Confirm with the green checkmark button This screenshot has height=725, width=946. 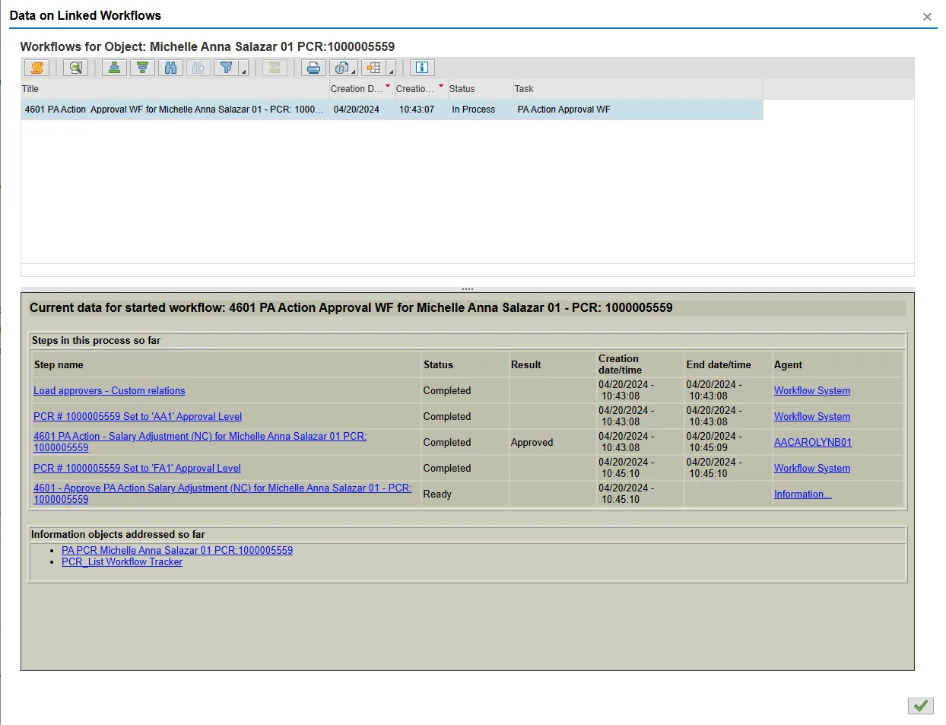tap(920, 706)
